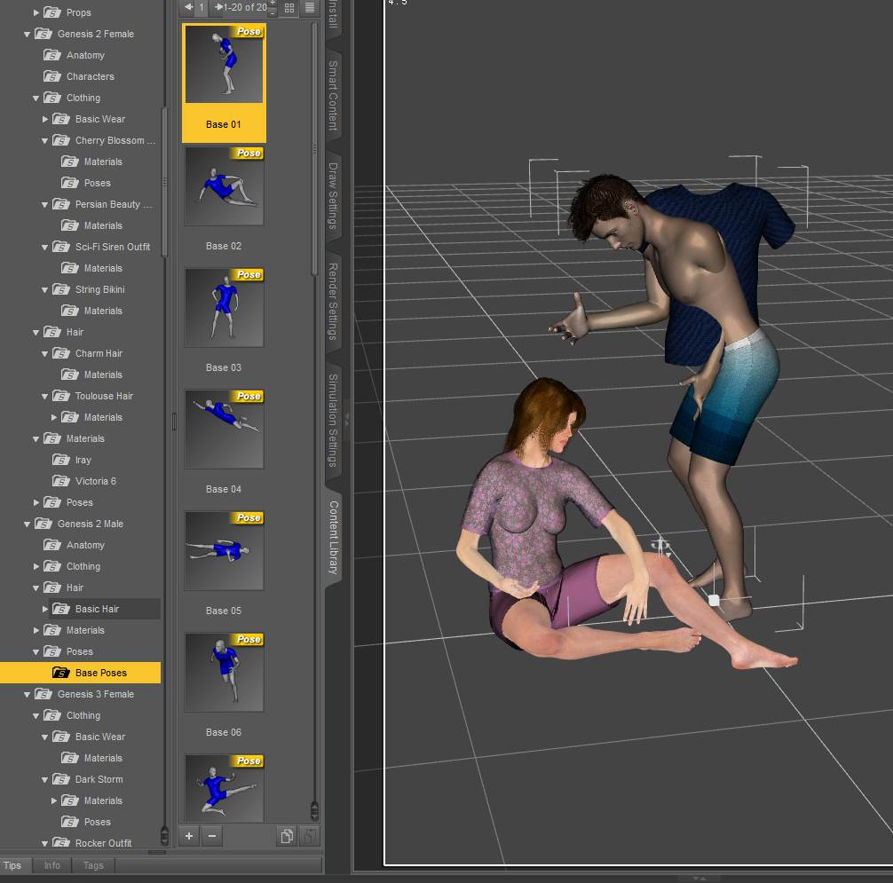The height and width of the screenshot is (883, 893).
Task: Go to previous page of content results
Action: pyautogui.click(x=188, y=7)
